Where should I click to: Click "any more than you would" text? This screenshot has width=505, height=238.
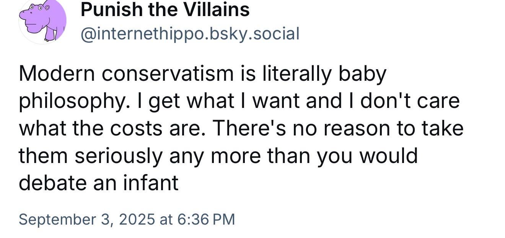click(x=294, y=156)
